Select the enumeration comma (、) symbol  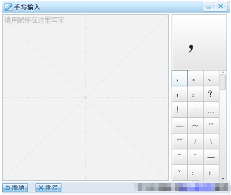click(x=211, y=78)
